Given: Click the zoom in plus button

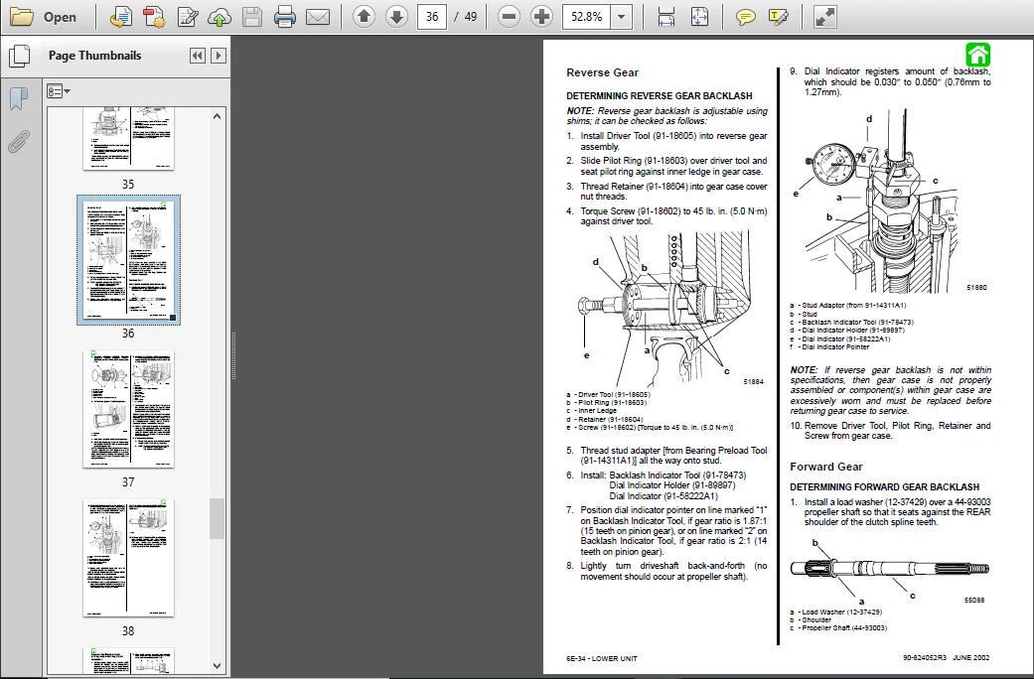Looking at the screenshot, I should click(x=541, y=17).
